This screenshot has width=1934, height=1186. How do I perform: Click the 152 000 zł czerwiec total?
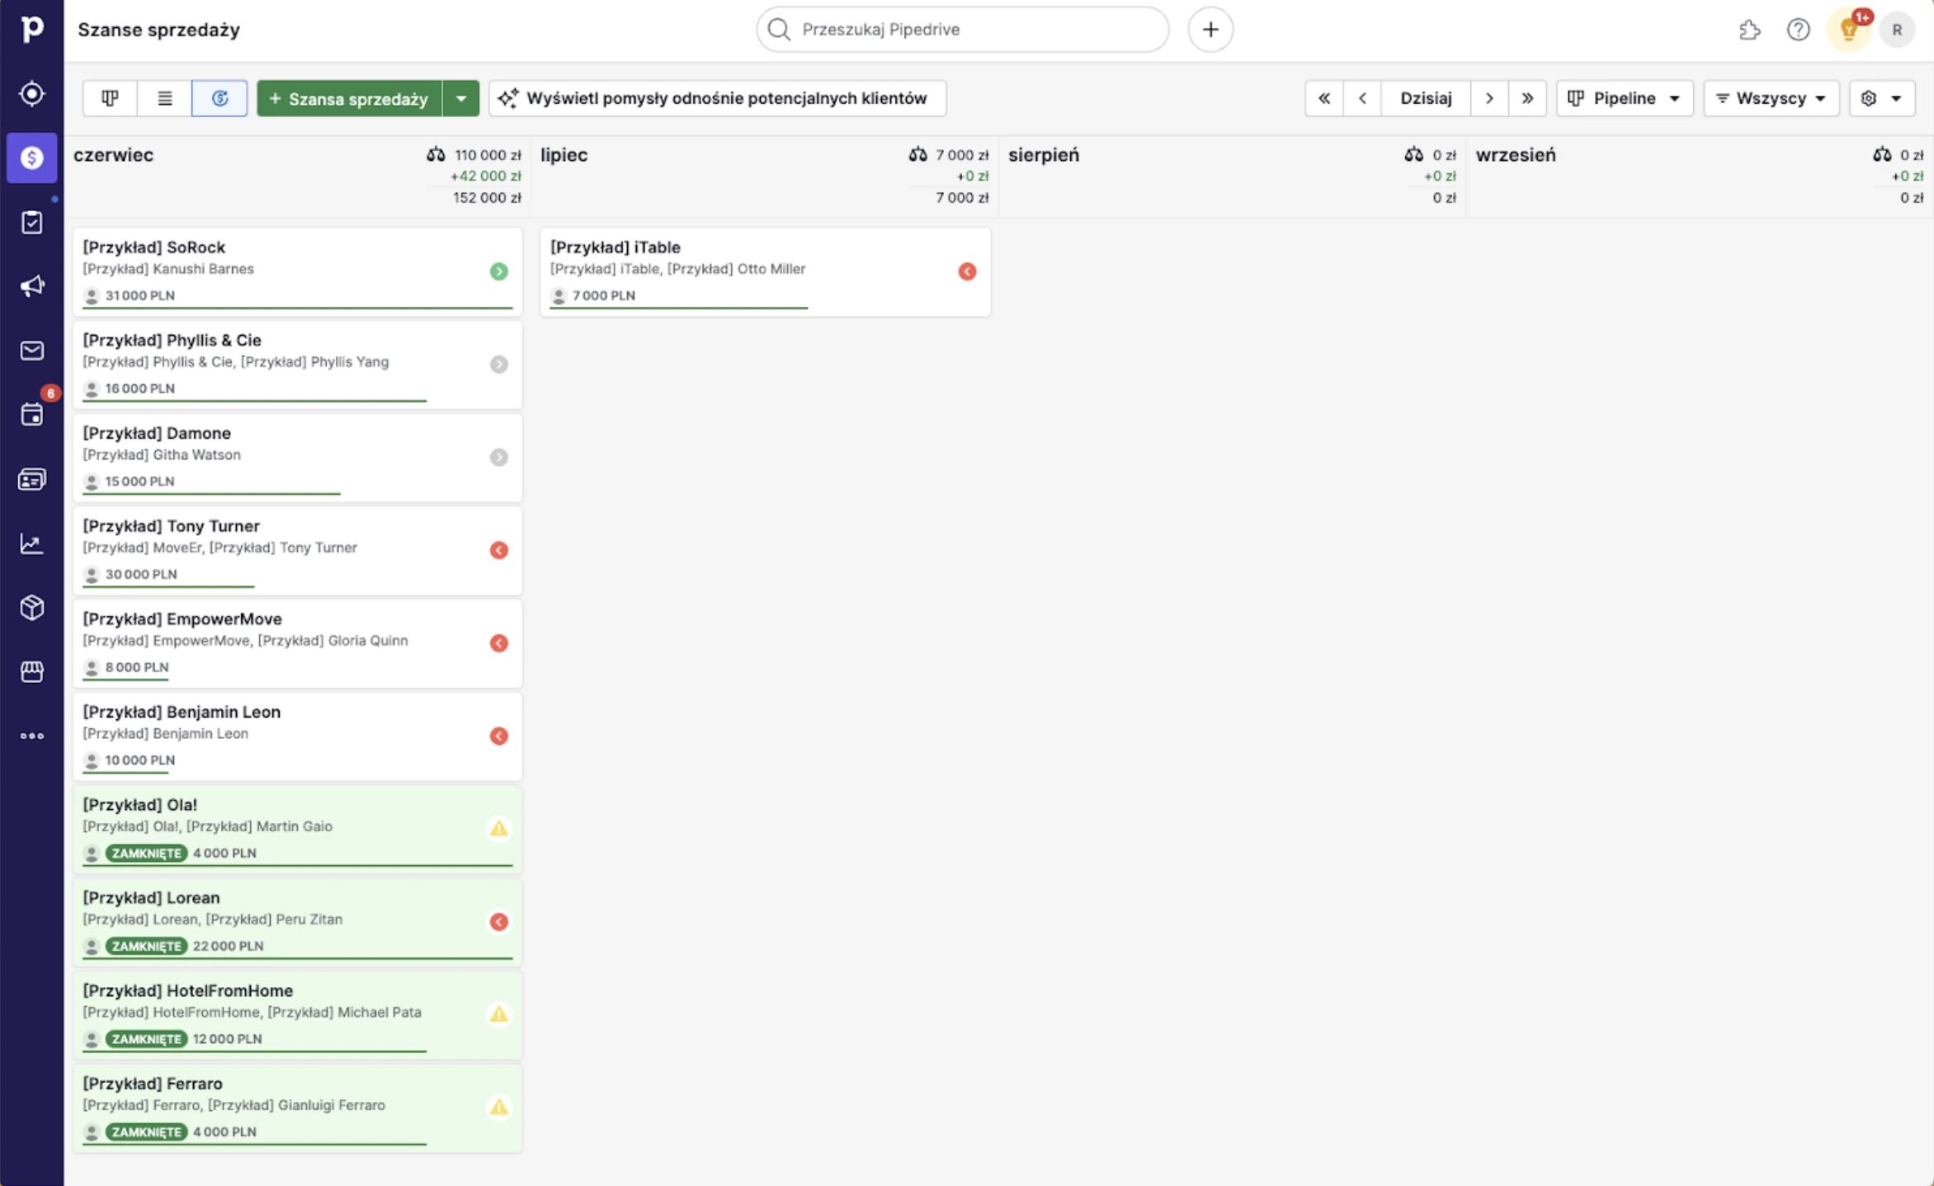487,198
